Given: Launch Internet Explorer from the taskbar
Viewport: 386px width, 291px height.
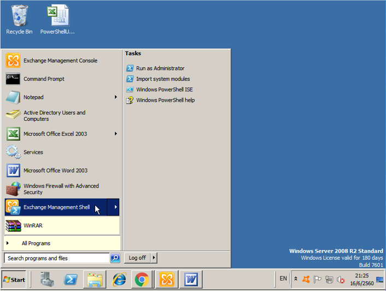Looking at the screenshot, I should coord(119,279).
